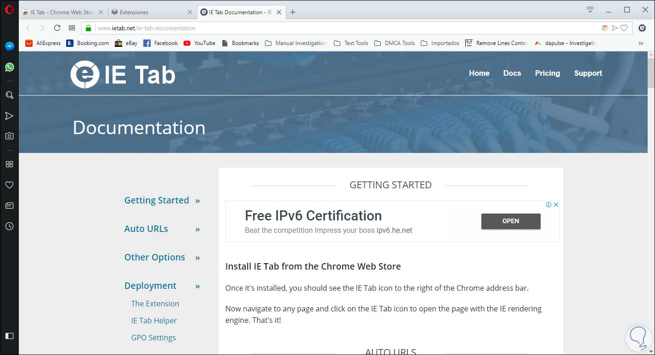Screen dimensions: 655x355
Task: Close the Extensiones tab
Action: coord(189,12)
